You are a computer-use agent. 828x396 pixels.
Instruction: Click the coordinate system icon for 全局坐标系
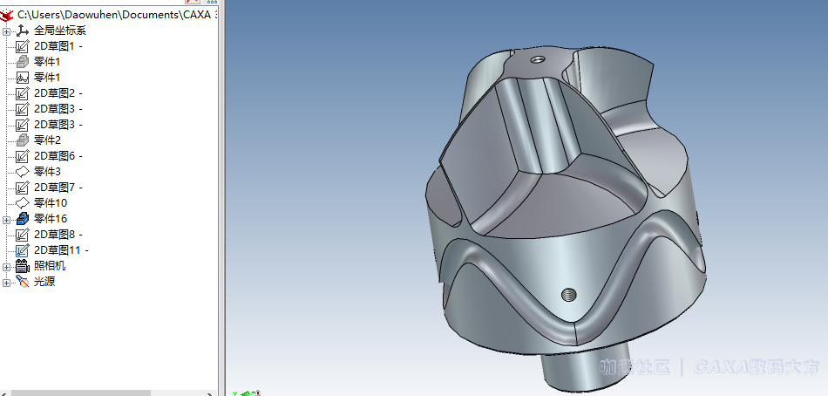tap(23, 31)
